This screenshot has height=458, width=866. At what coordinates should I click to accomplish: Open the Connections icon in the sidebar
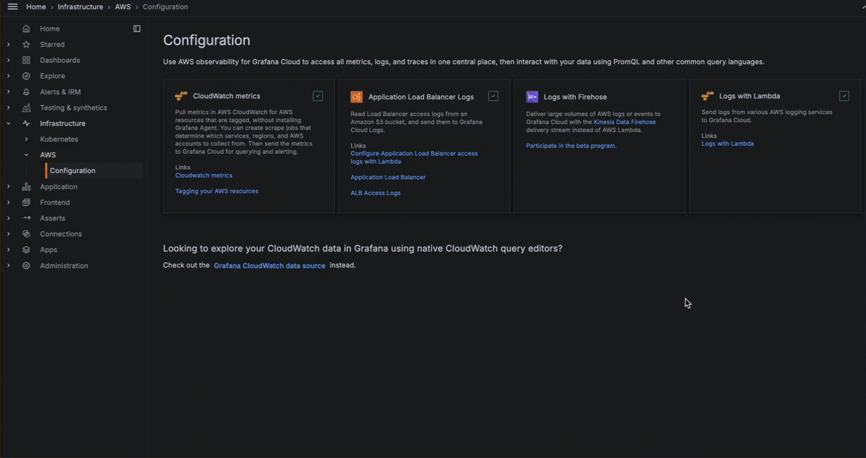[26, 233]
